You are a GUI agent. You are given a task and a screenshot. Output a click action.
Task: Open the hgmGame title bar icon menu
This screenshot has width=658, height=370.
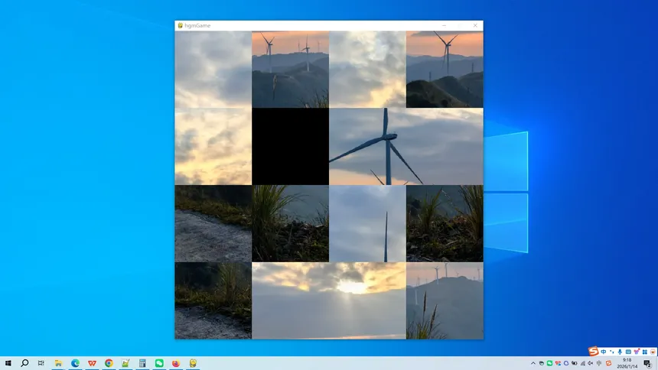[181, 25]
